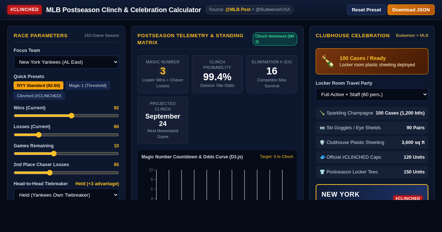The image size is (442, 232).
Task: Click the Reset Preset button
Action: pyautogui.click(x=366, y=10)
